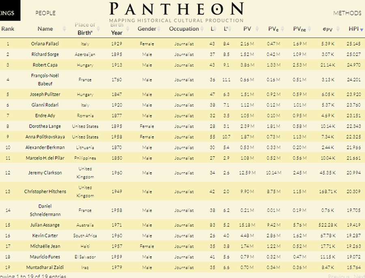Click the Birth Year header text
This screenshot has width=365, height=278.
[x=117, y=29]
